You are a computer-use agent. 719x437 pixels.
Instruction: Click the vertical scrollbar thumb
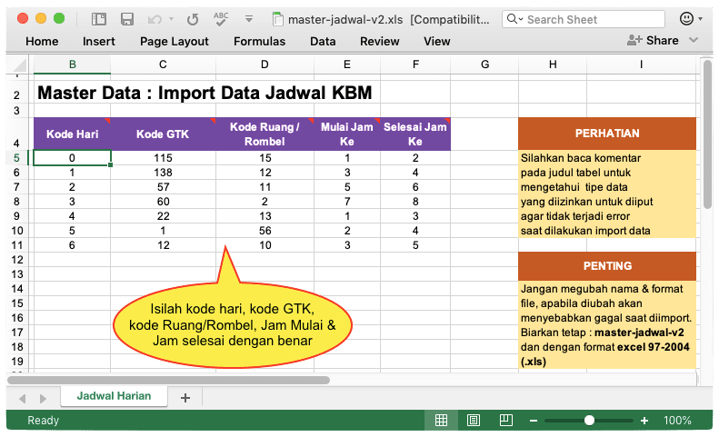point(707,134)
